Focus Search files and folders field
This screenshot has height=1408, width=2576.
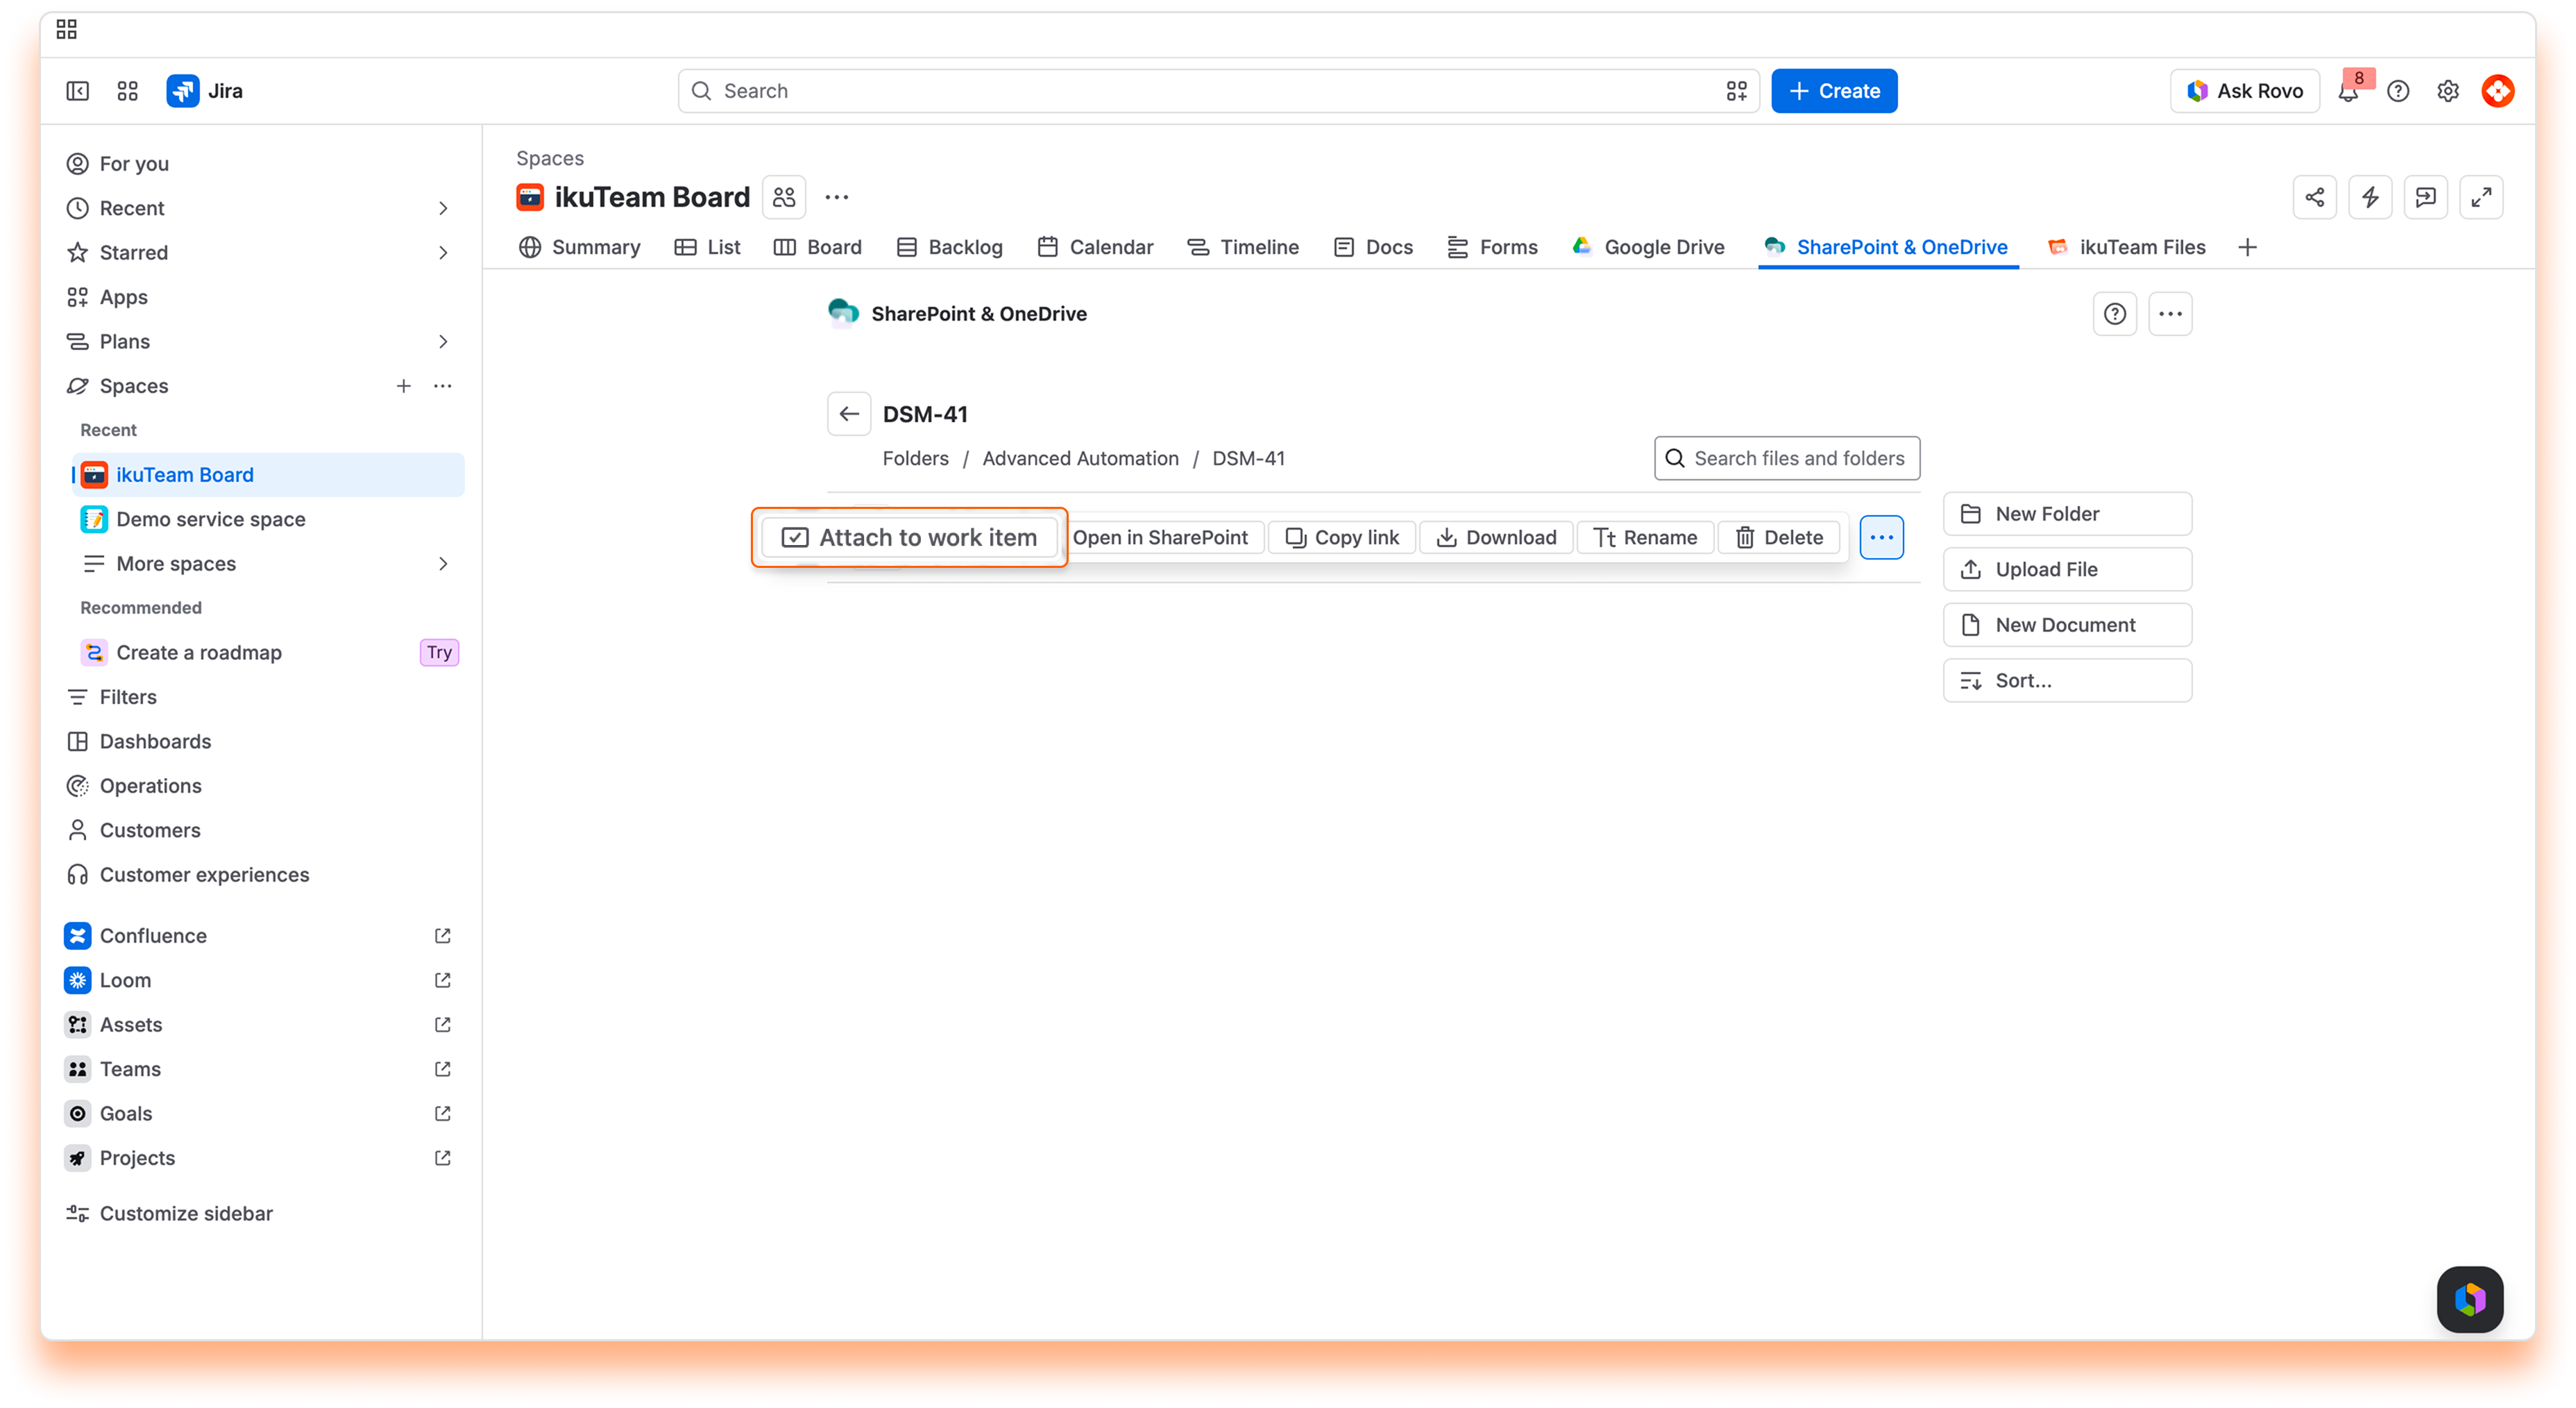pyautogui.click(x=1787, y=458)
